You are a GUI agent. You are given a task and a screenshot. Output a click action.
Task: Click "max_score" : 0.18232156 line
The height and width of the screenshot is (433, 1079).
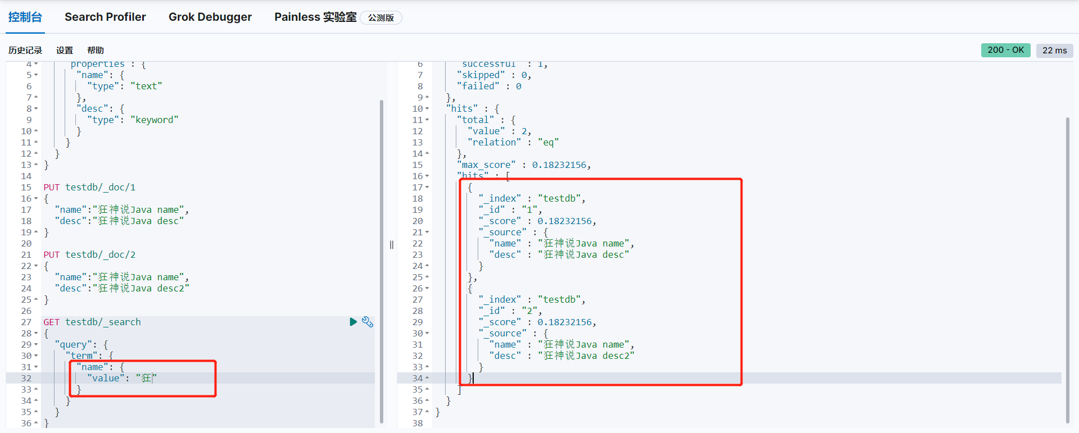tap(524, 165)
